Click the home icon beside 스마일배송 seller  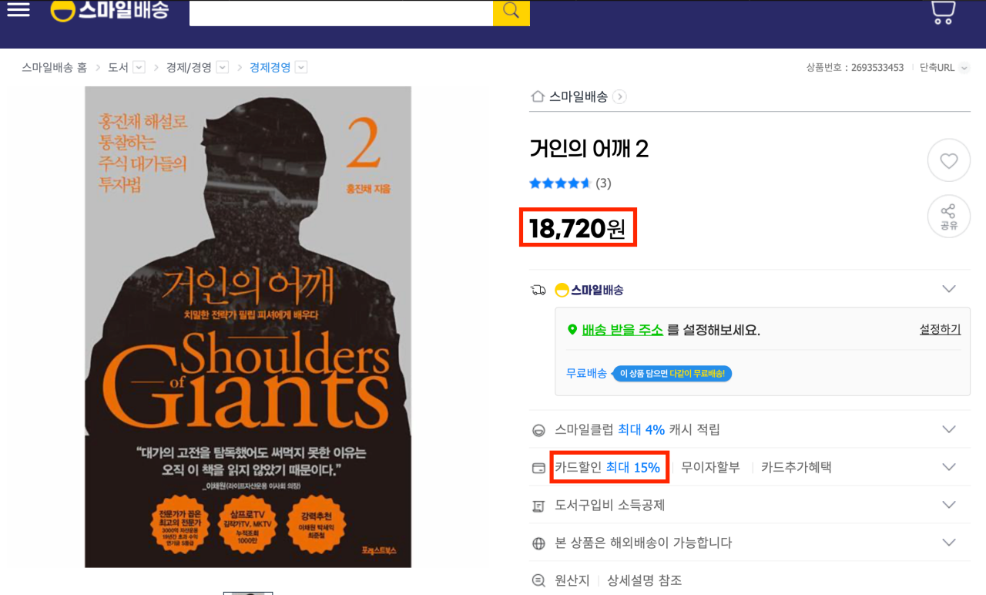coord(538,96)
